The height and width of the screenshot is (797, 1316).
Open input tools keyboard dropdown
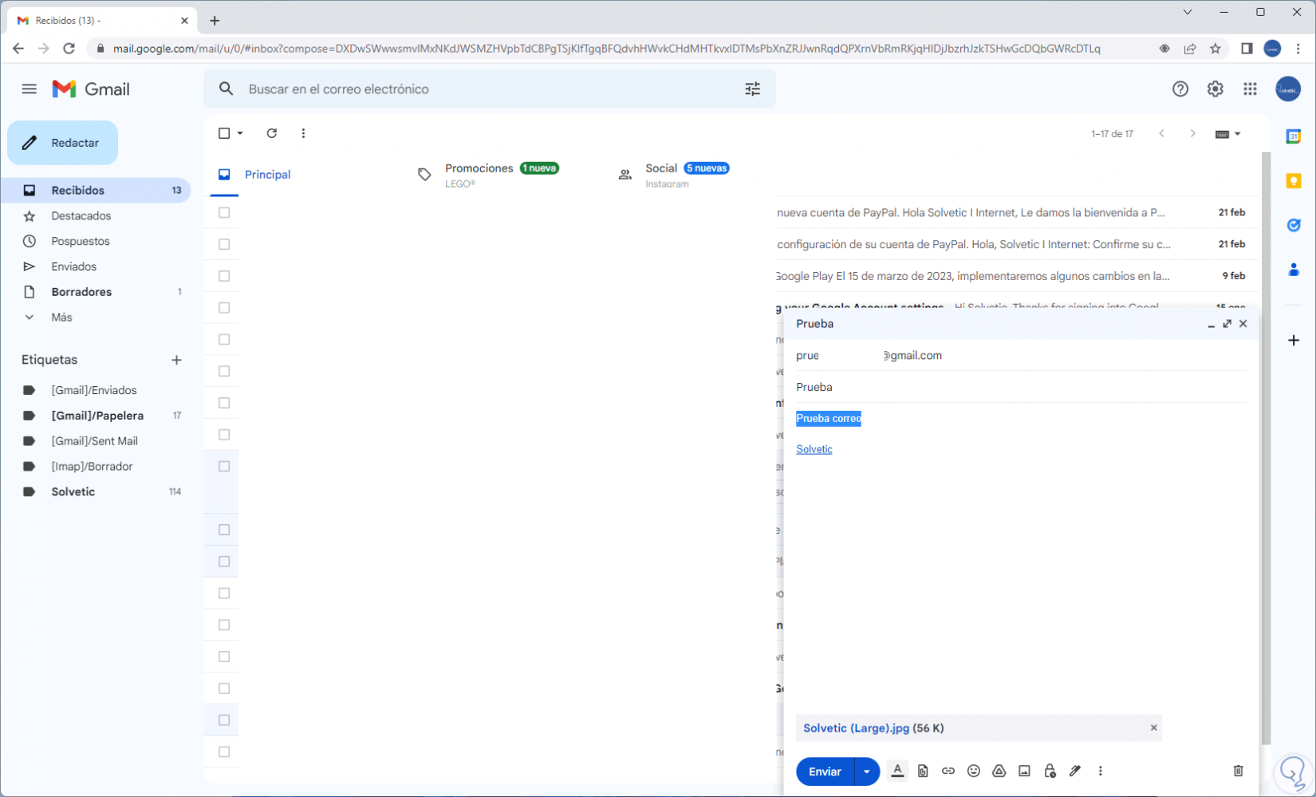tap(1227, 134)
